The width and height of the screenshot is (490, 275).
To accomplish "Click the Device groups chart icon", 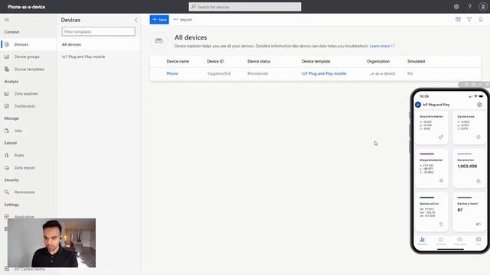I will 7,57.
